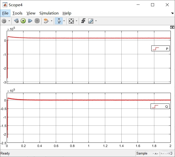The image size is (175, 157).
Task: Close the Scope4 window
Action: pyautogui.click(x=167, y=5)
